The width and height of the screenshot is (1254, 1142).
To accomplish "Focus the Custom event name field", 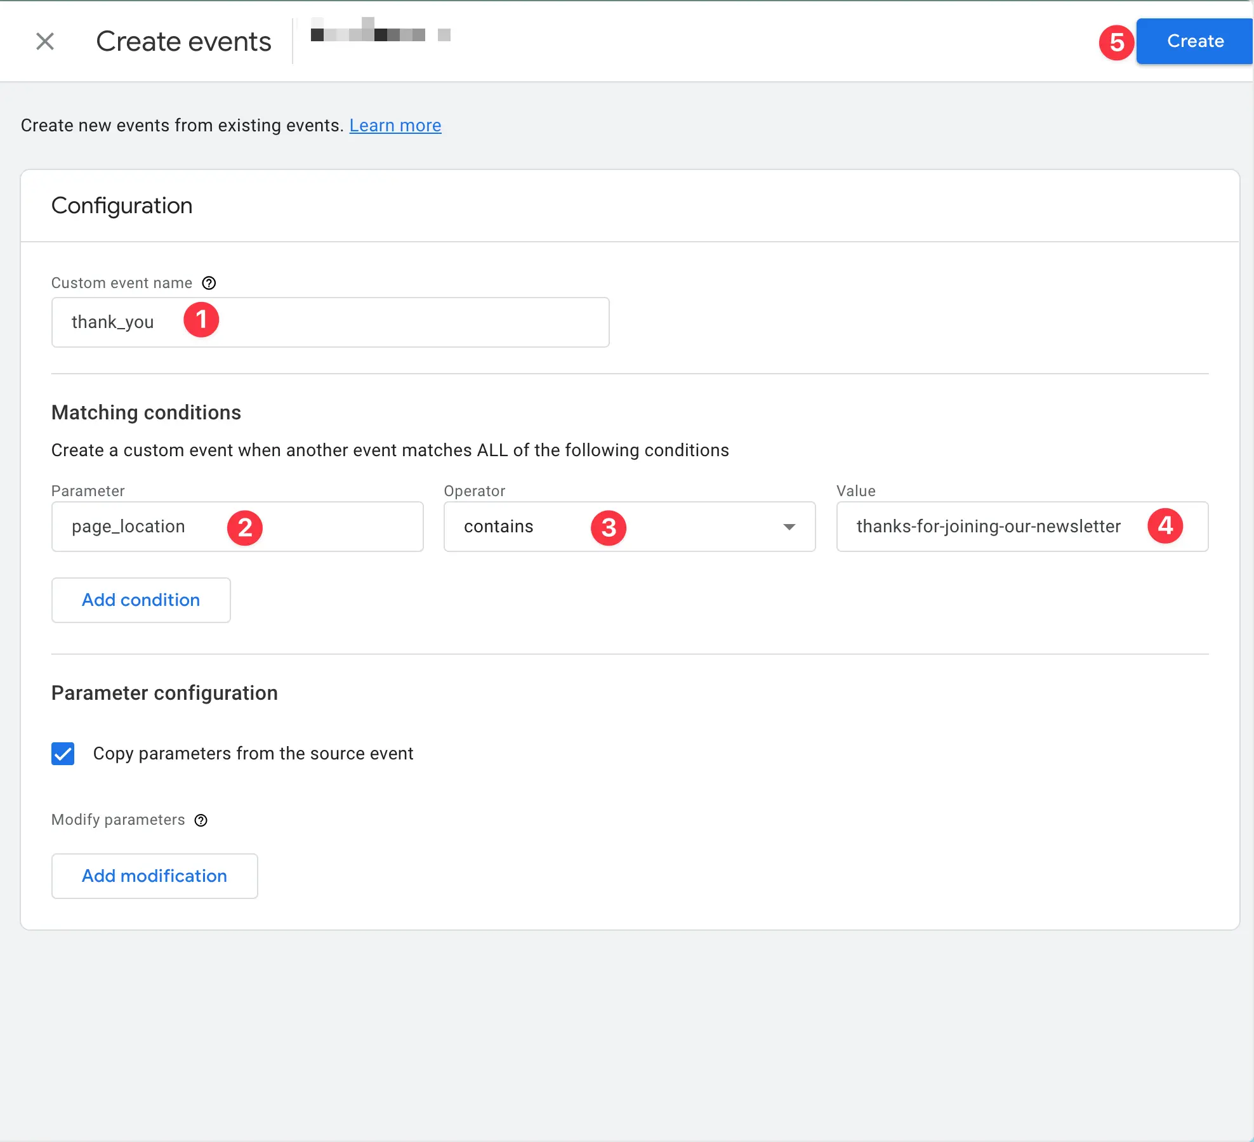I will [330, 322].
